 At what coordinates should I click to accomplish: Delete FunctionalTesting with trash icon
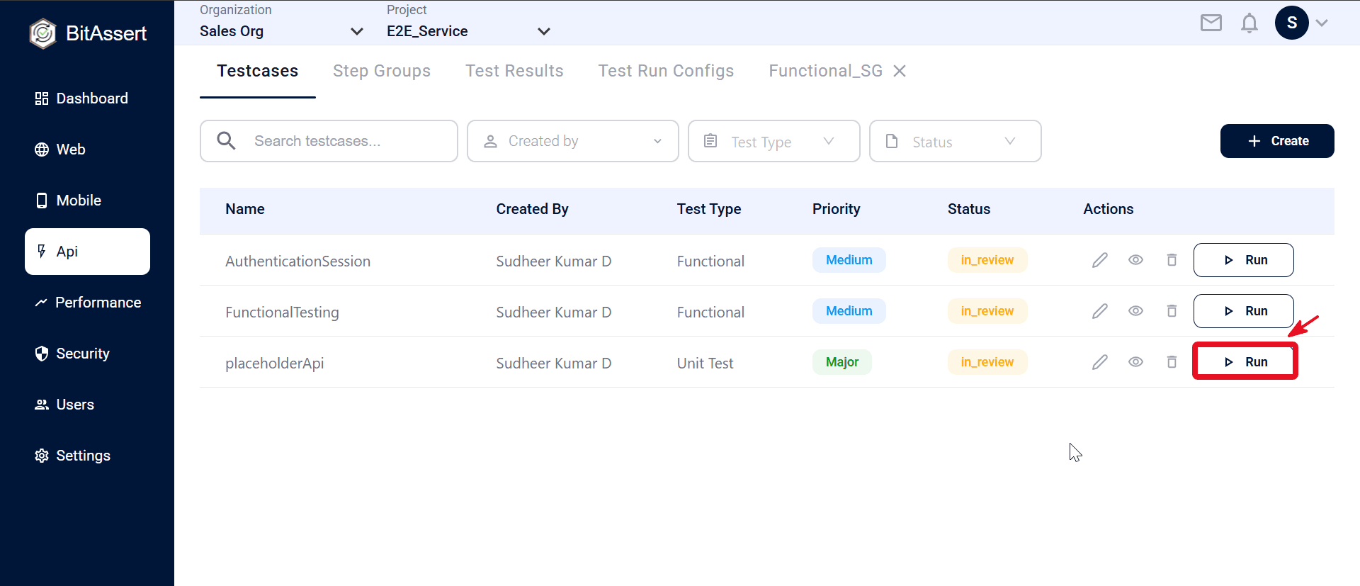click(x=1172, y=311)
